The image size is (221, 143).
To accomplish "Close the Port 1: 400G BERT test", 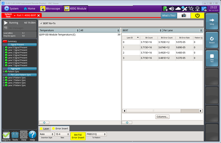I will point(39,15).
